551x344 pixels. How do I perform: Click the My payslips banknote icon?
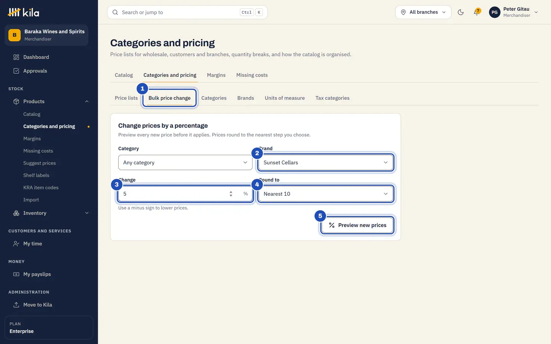coord(16,274)
